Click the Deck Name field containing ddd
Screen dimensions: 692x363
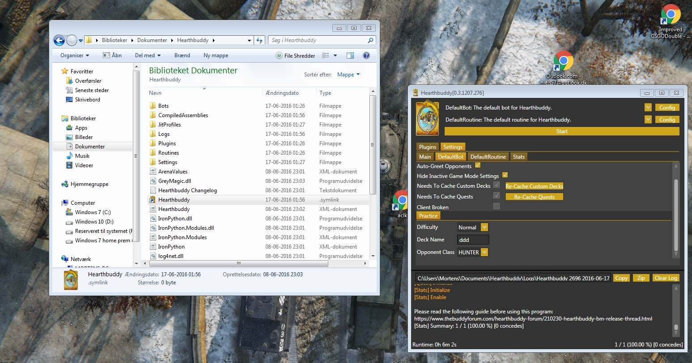pos(473,240)
